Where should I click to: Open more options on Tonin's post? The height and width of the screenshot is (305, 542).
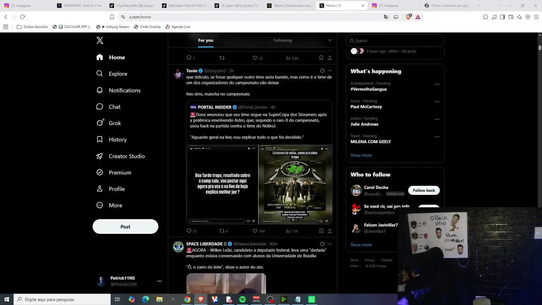tap(330, 71)
